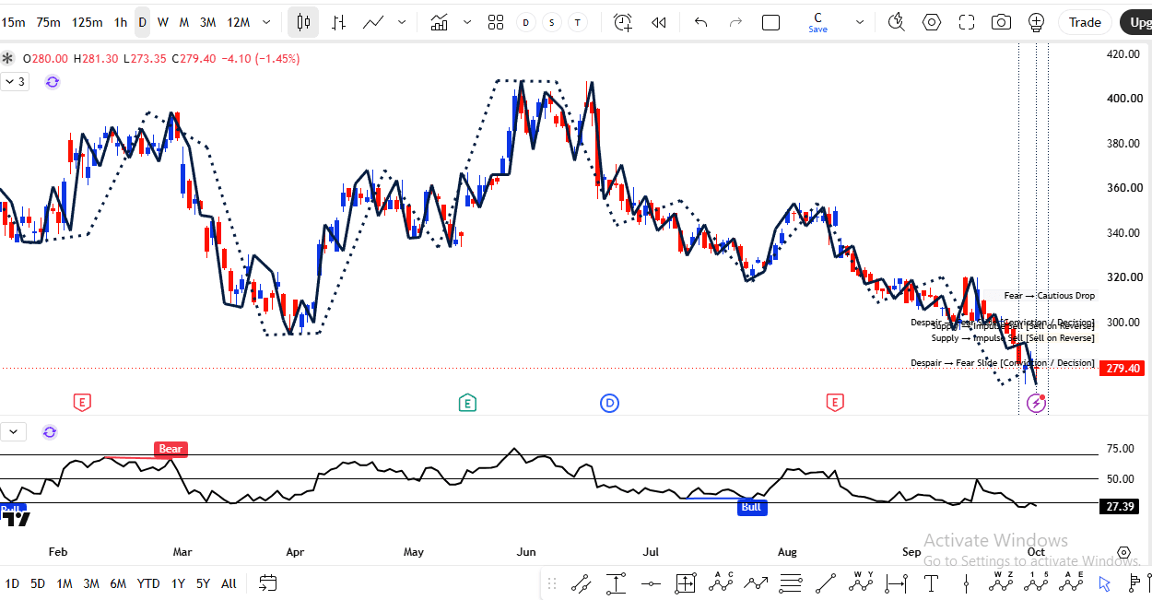
Task: Open quick search with lightning magnifier icon
Action: click(x=896, y=22)
